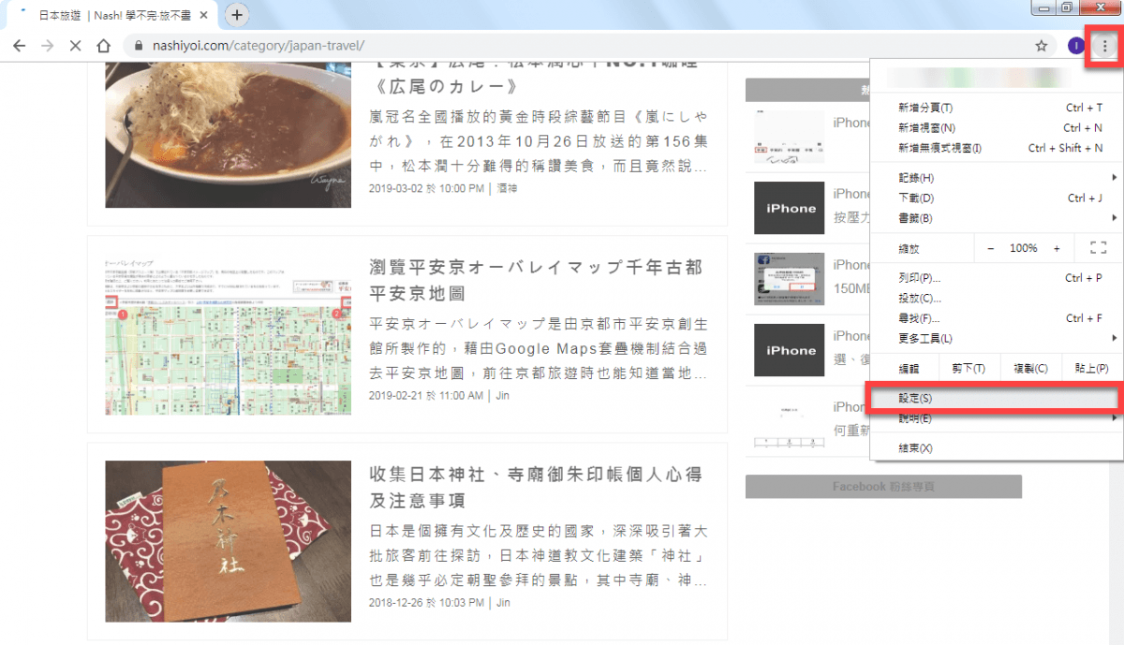Open the curry dish article thumbnail

tap(228, 135)
